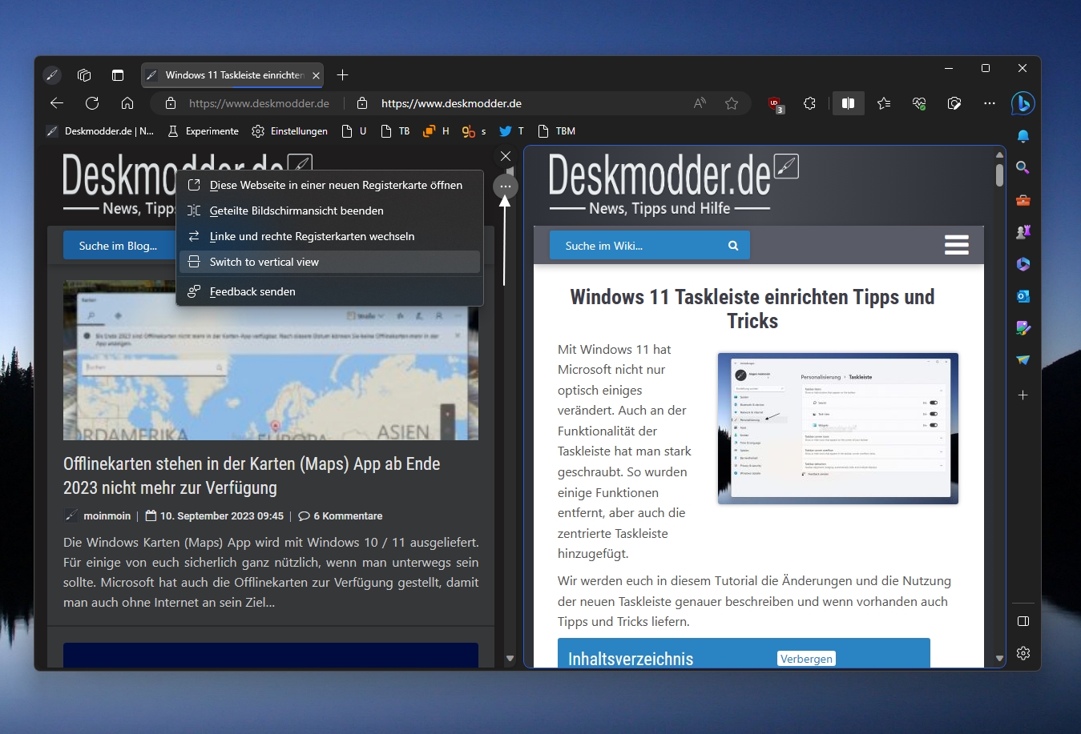Click right pane scrollbar down arrow
Viewport: 1081px width, 734px height.
point(999,659)
